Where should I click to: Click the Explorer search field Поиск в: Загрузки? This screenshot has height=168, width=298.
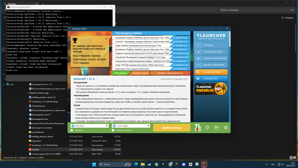257,10
